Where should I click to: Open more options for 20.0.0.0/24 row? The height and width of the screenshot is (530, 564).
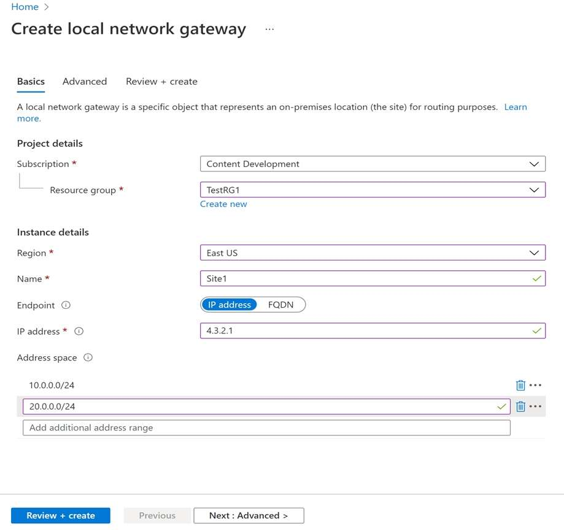click(x=536, y=406)
